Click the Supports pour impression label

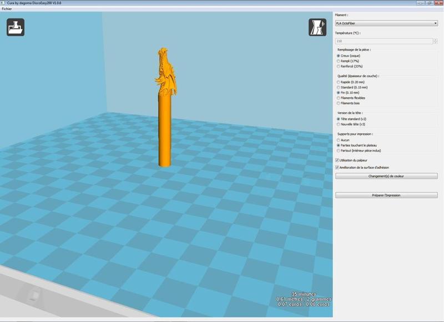355,134
